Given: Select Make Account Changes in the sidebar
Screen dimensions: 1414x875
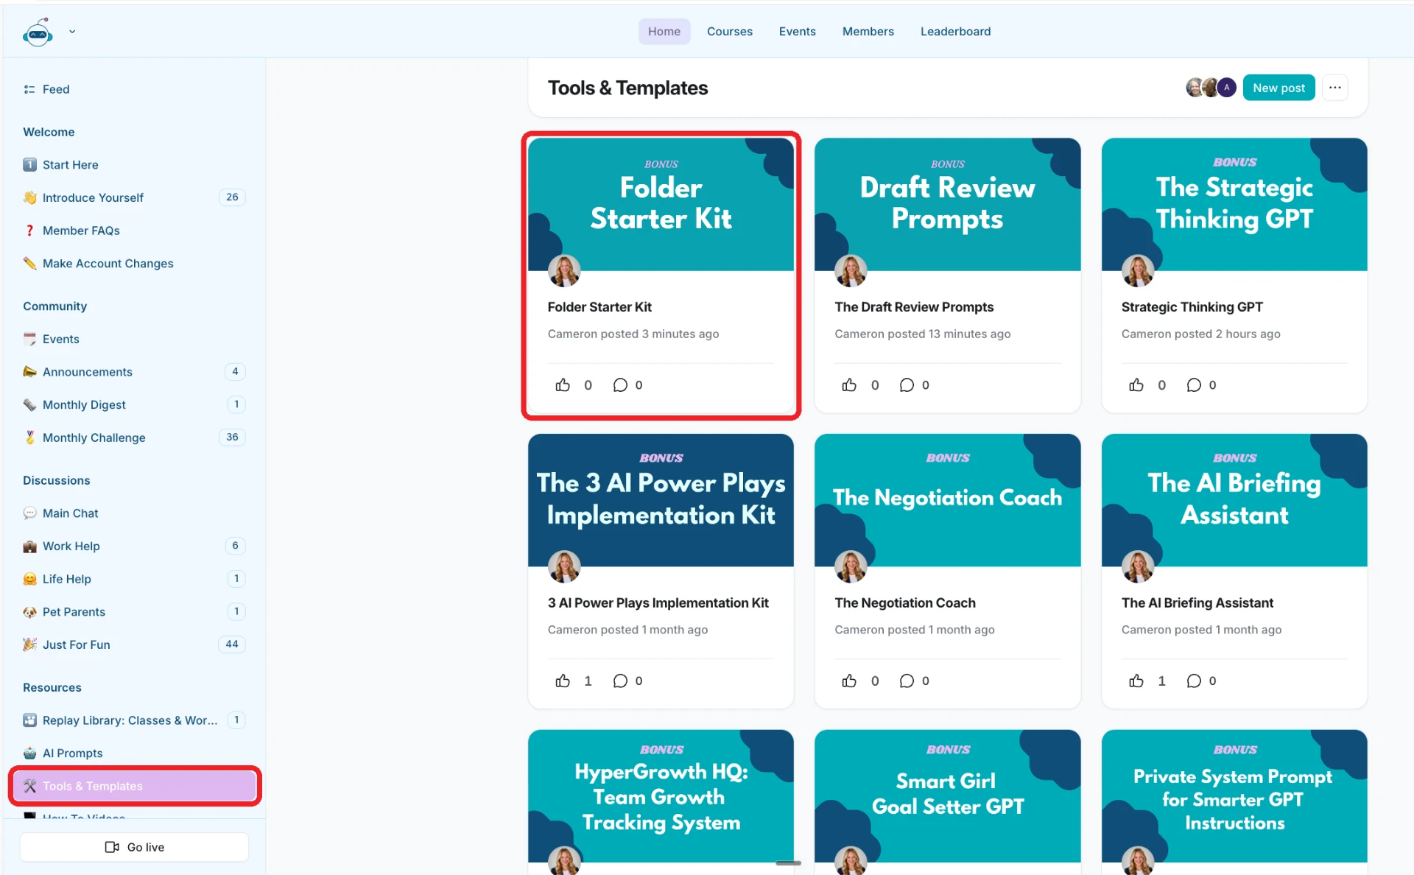Looking at the screenshot, I should pyautogui.click(x=133, y=263).
